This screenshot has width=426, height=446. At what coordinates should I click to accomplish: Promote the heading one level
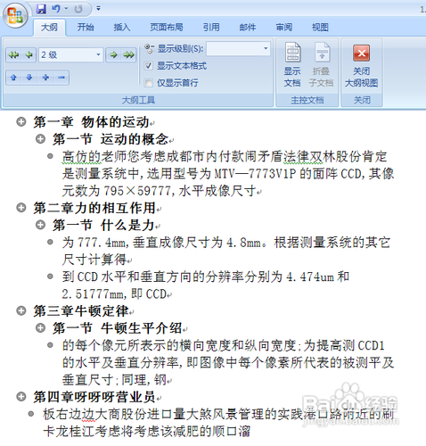[x=29, y=55]
